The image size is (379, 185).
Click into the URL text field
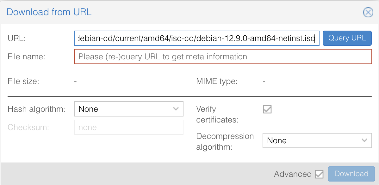[196, 38]
